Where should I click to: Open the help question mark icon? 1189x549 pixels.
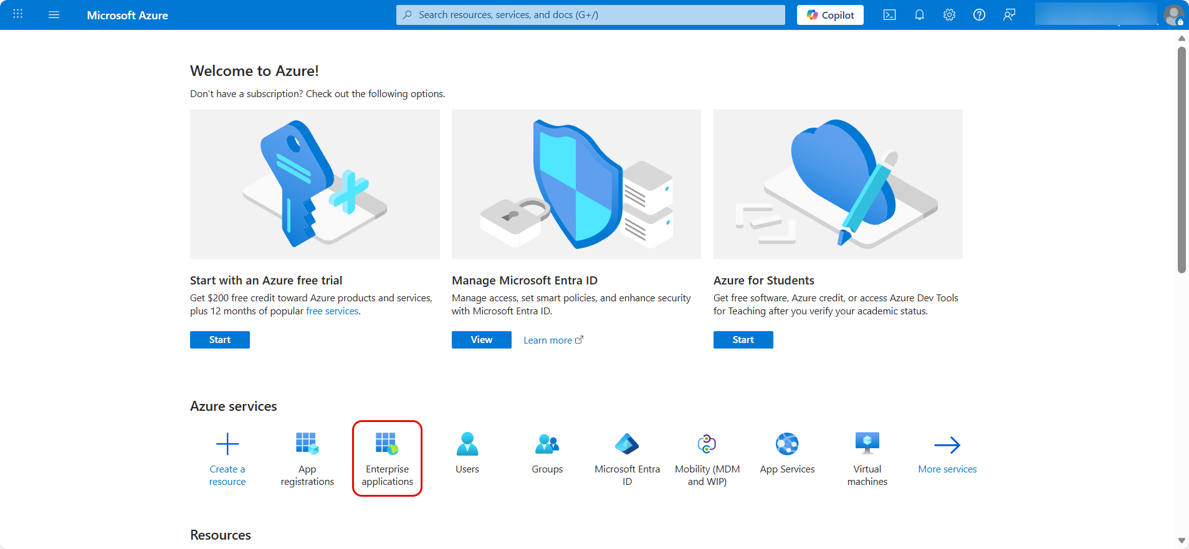pos(979,15)
